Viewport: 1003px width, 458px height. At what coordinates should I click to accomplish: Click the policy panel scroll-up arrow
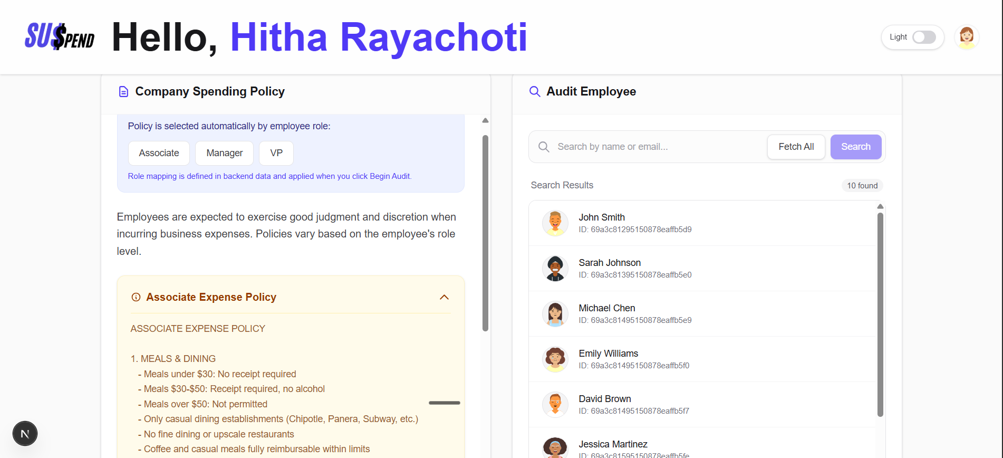(x=485, y=121)
